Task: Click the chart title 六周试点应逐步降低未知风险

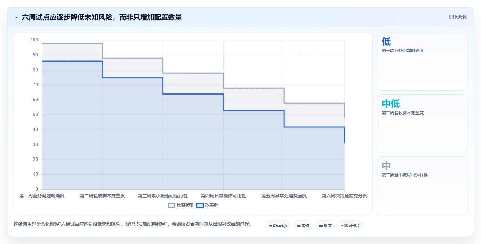Action: coord(102,17)
